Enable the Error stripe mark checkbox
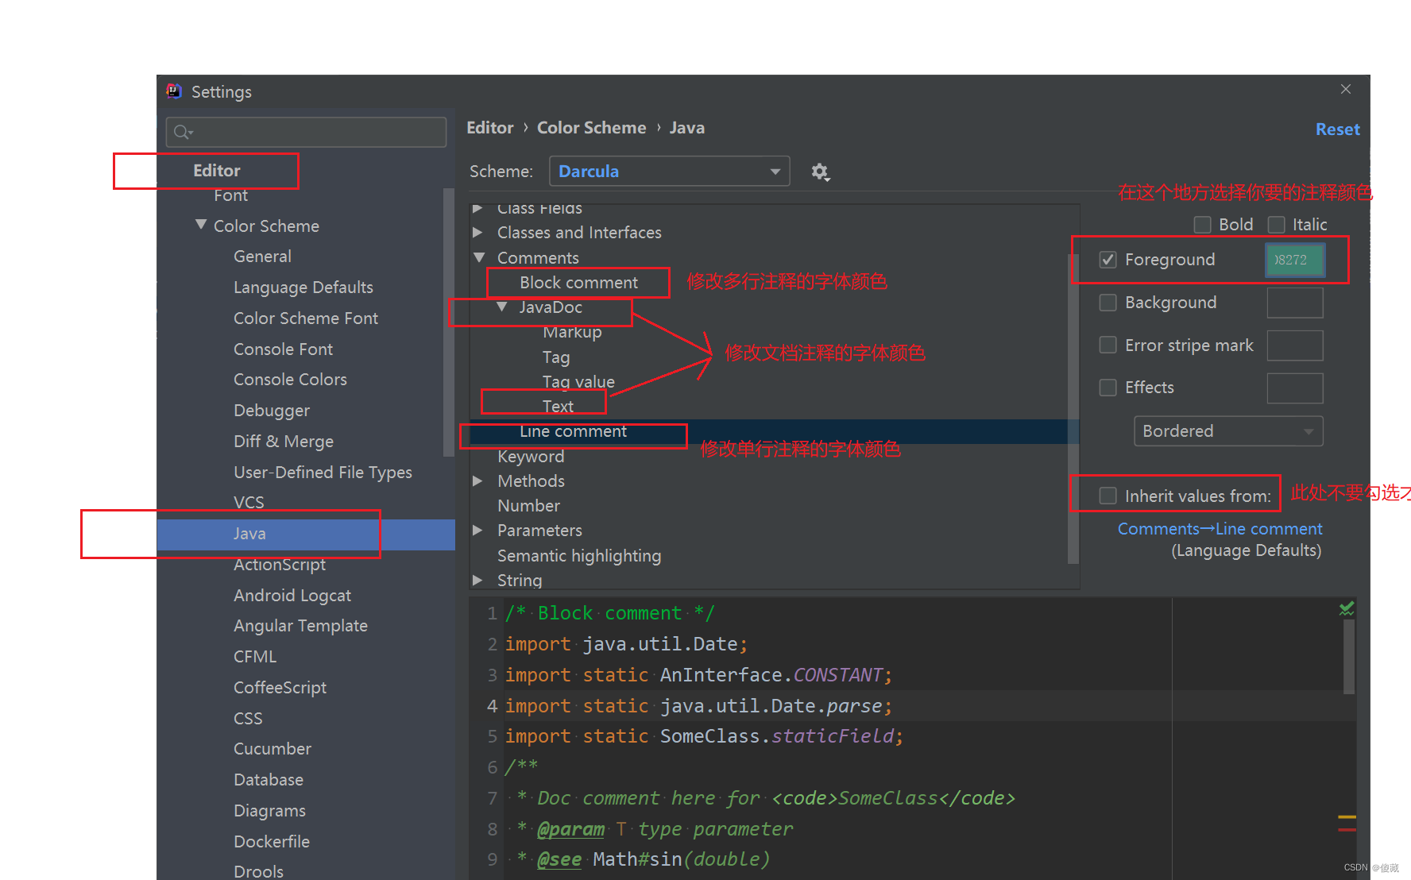 tap(1108, 345)
